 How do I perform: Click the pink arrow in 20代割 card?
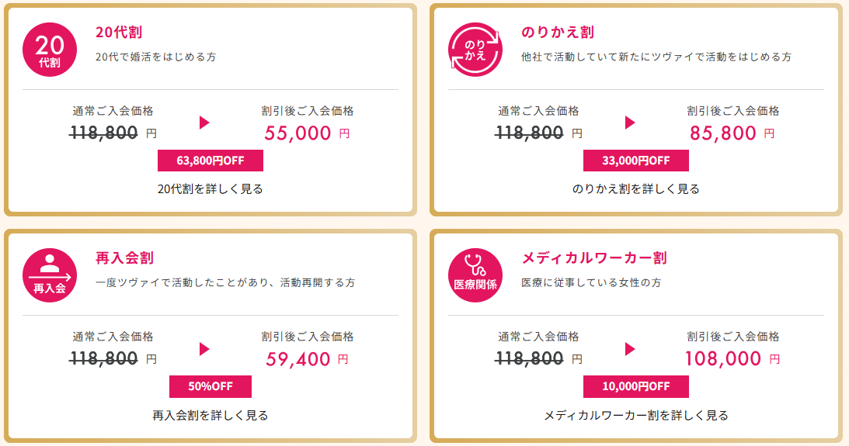204,123
